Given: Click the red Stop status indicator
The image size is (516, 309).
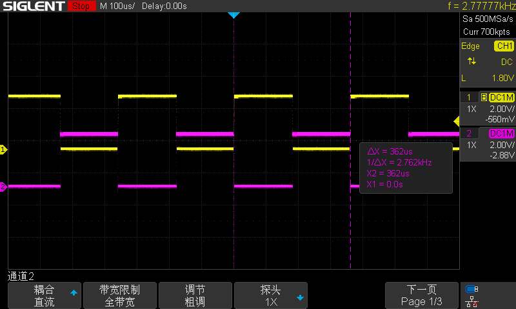Looking at the screenshot, I should click(81, 6).
